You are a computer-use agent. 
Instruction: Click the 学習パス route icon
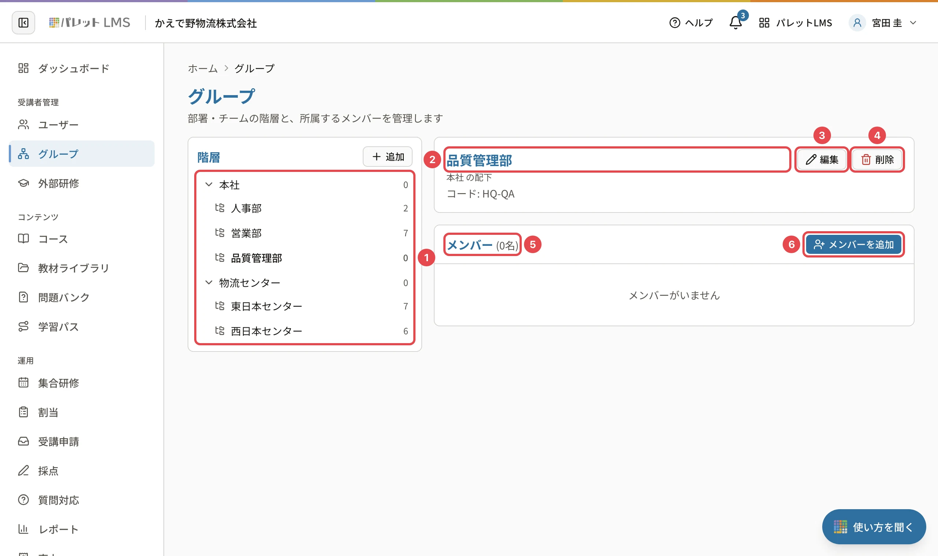coord(23,326)
